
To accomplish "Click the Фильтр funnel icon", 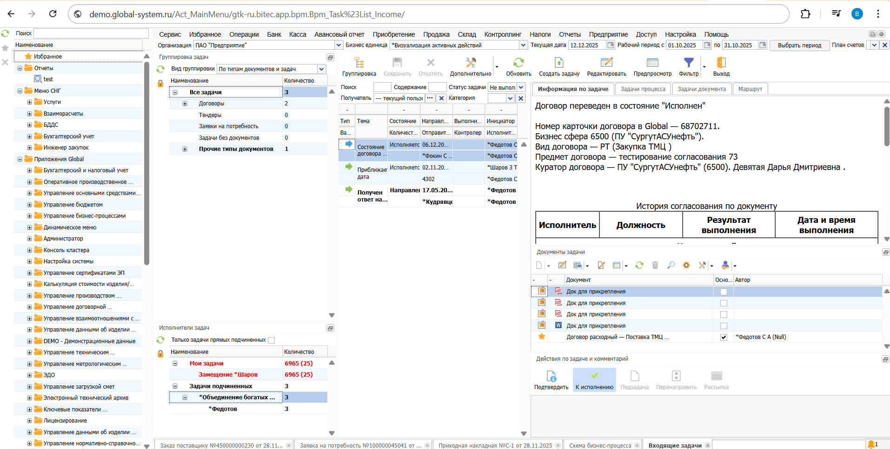I will click(688, 63).
